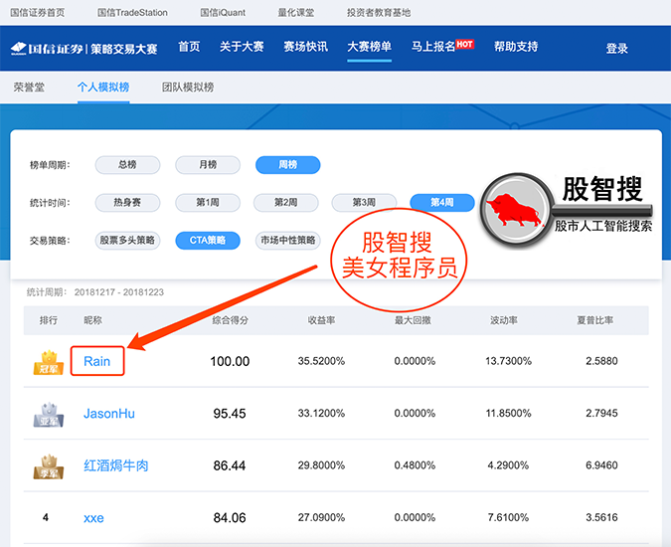
Task: Click xxe's score 84.06
Action: pyautogui.click(x=230, y=518)
